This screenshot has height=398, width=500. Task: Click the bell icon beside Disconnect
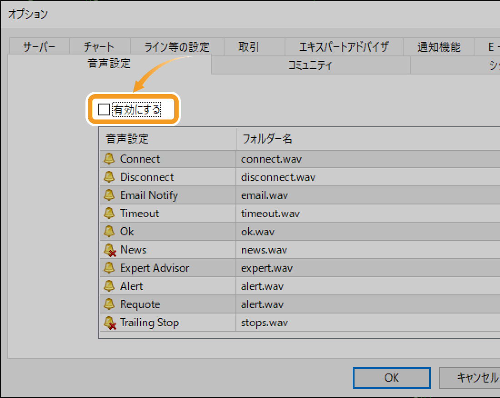pyautogui.click(x=109, y=177)
